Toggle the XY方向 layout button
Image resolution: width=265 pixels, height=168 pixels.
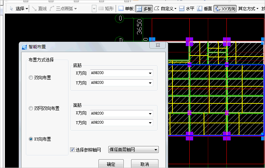(x=225, y=8)
